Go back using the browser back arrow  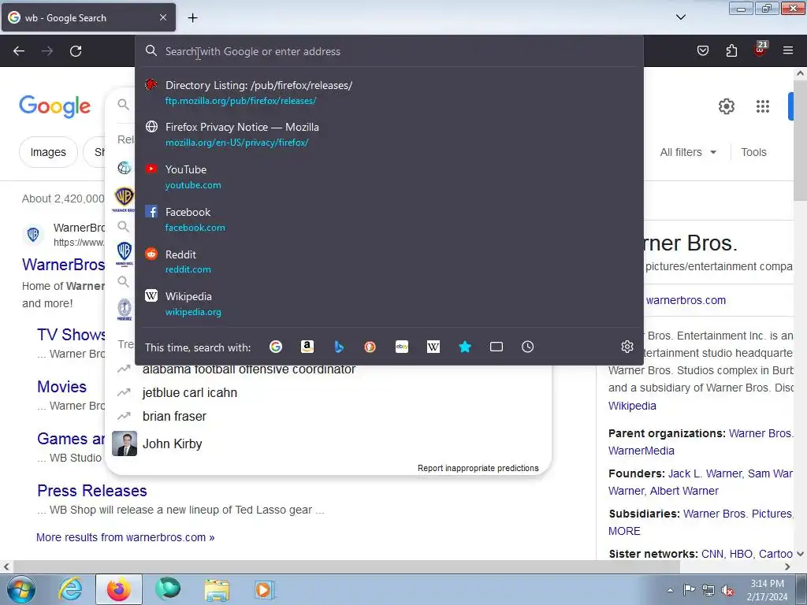(19, 51)
